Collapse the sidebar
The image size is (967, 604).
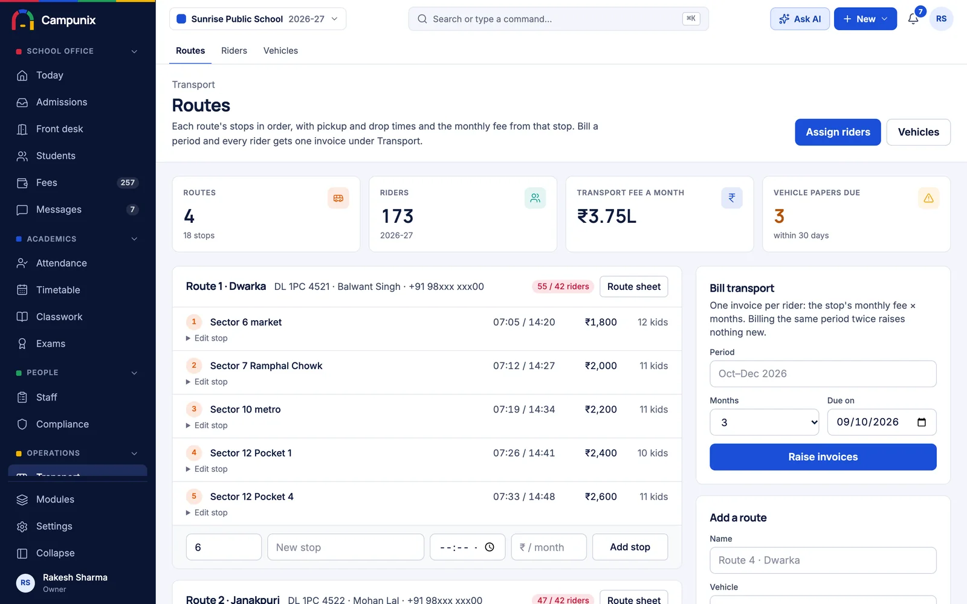[x=77, y=553]
